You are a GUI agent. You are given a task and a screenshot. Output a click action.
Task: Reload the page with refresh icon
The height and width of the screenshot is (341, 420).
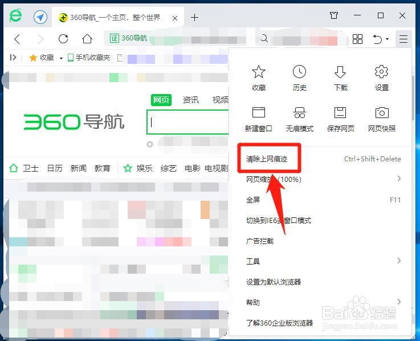pos(63,39)
